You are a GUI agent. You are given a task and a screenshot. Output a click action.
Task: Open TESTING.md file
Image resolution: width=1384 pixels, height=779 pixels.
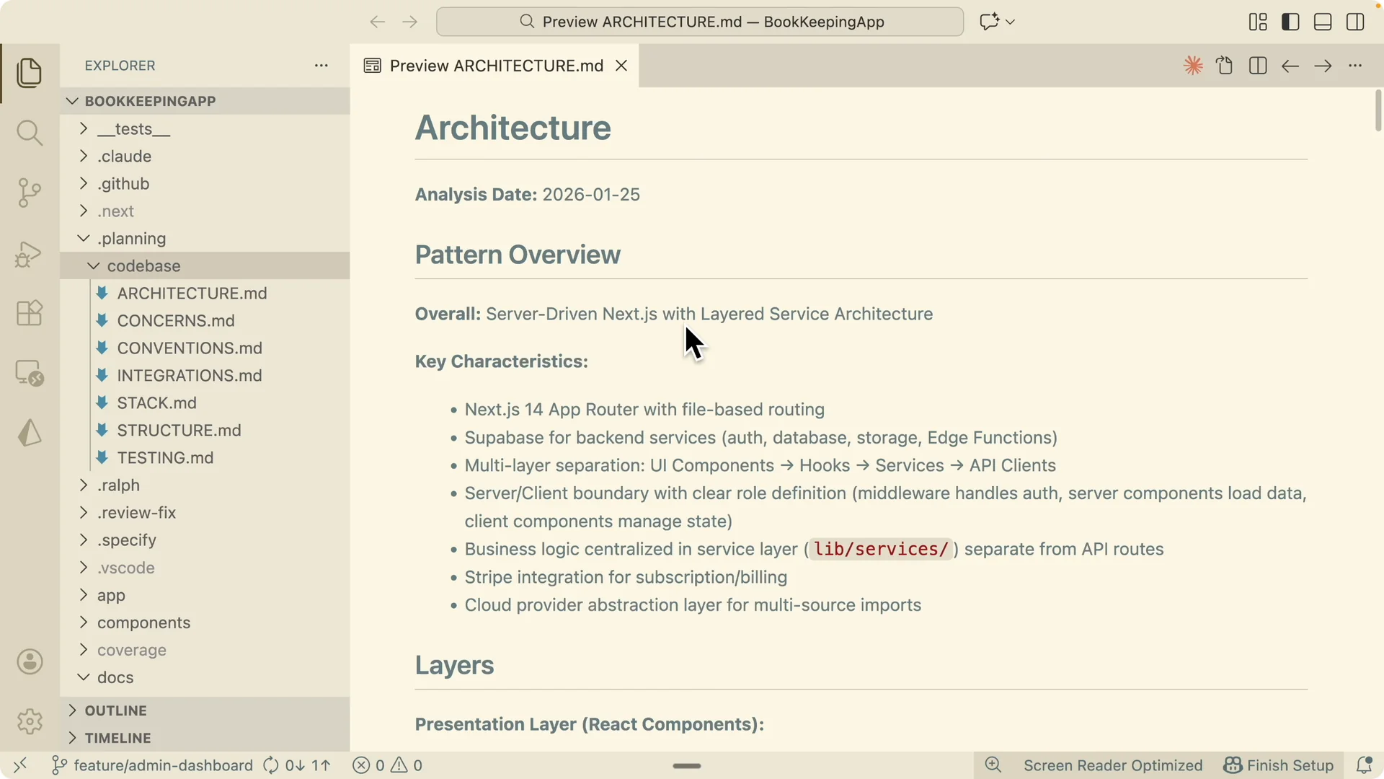(x=205, y=458)
